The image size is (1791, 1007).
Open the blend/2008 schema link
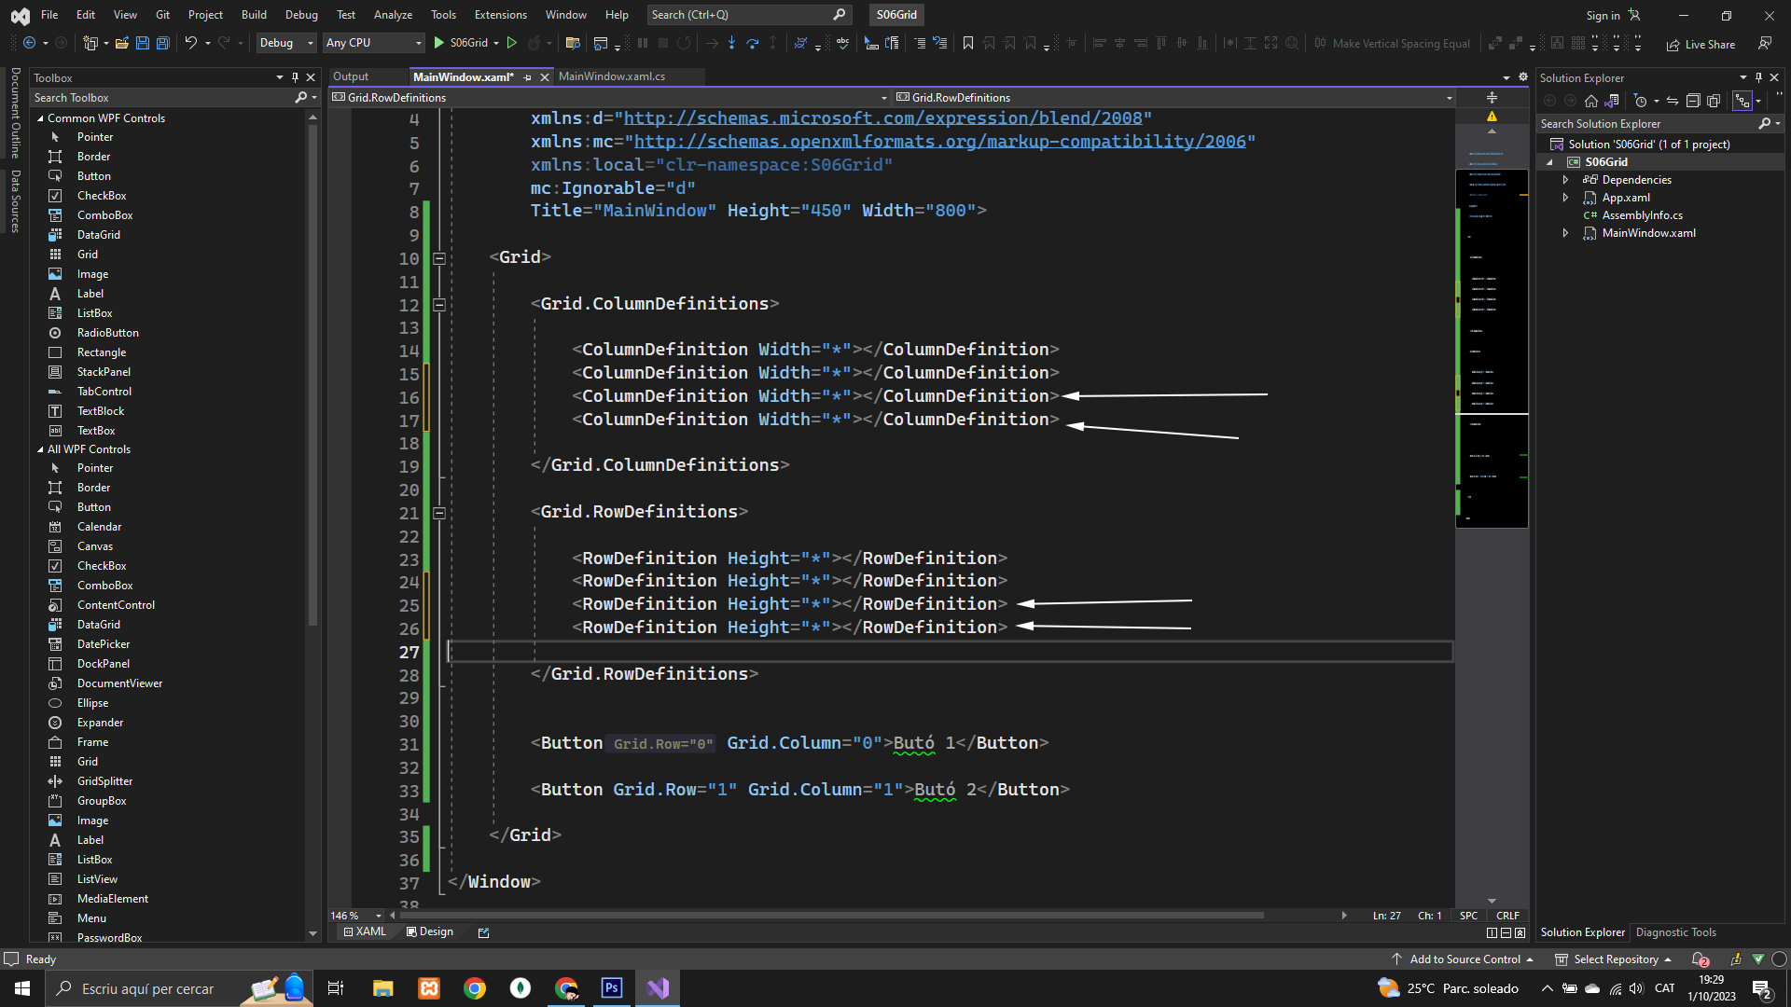[x=882, y=118]
